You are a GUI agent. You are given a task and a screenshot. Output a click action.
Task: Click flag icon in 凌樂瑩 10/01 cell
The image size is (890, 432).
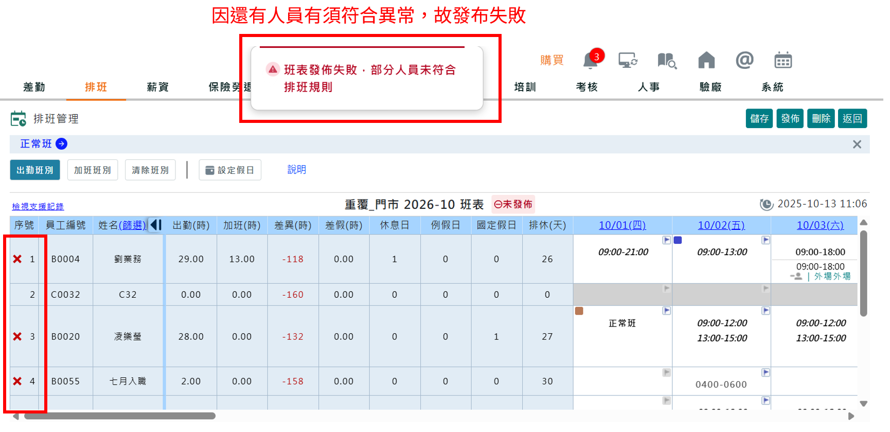tap(667, 311)
